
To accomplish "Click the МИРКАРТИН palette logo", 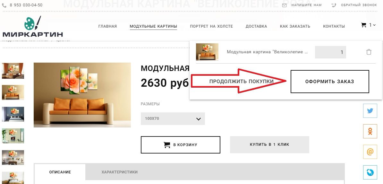I will click(x=32, y=27).
